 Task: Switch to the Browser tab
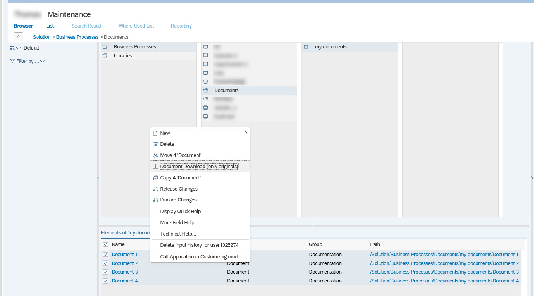23,26
